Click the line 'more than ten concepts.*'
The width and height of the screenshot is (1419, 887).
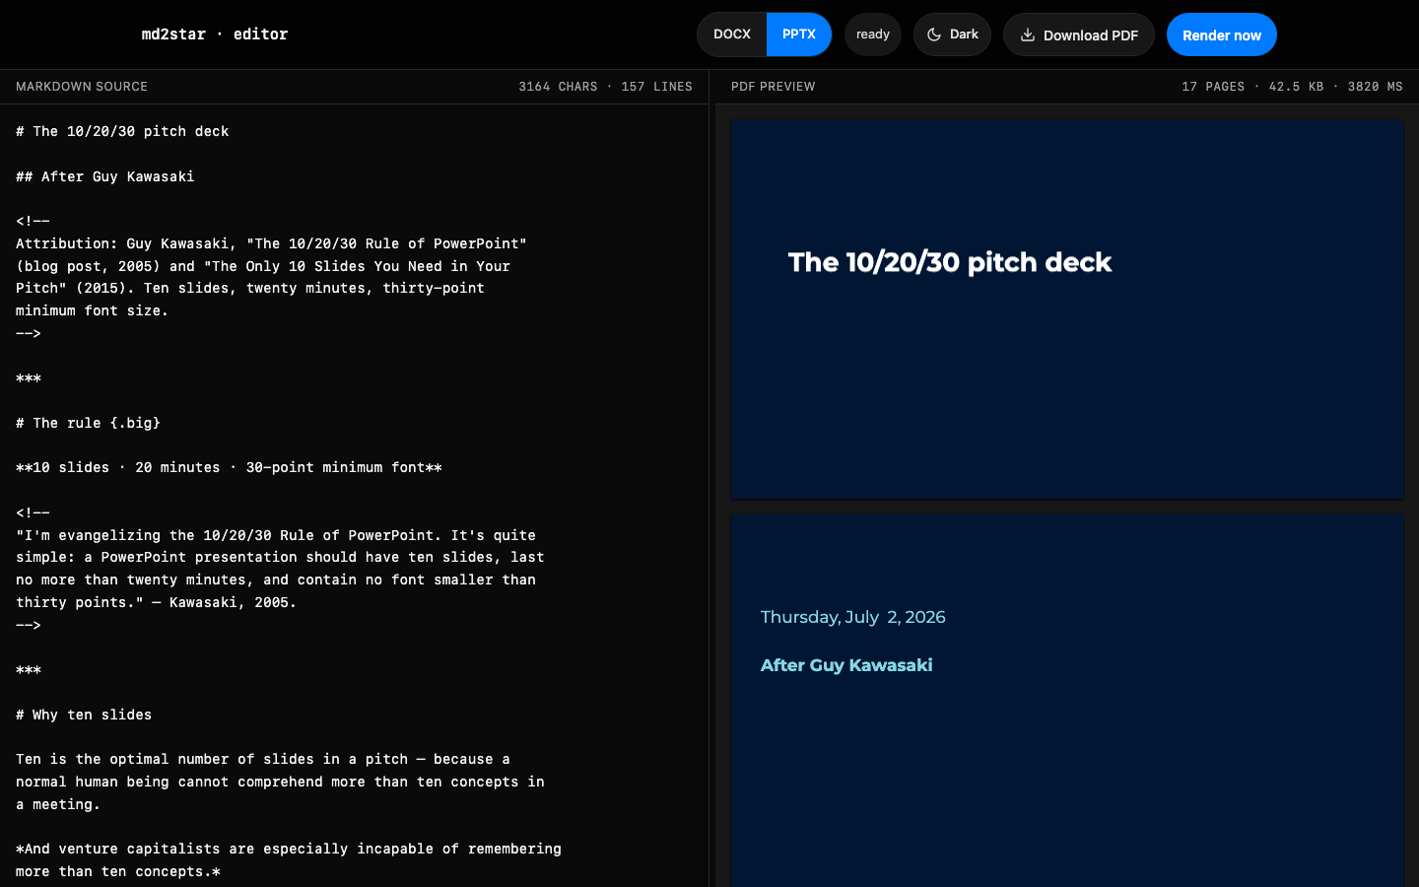(x=118, y=871)
